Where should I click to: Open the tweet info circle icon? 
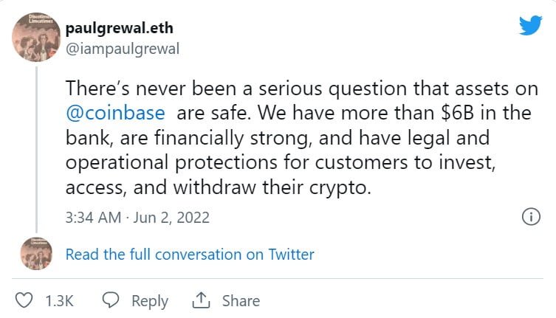point(530,217)
